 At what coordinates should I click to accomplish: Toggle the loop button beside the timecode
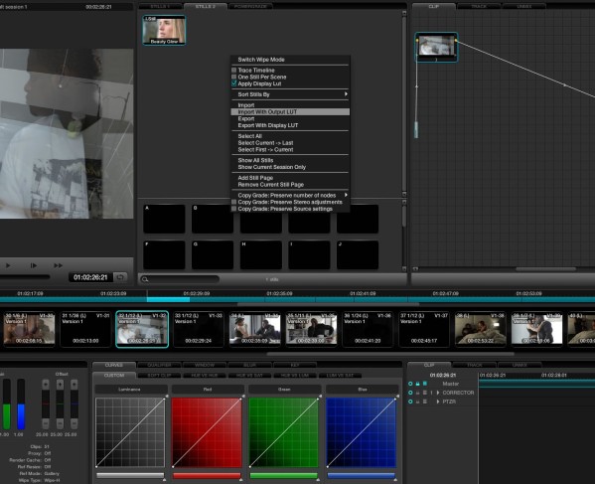[120, 277]
